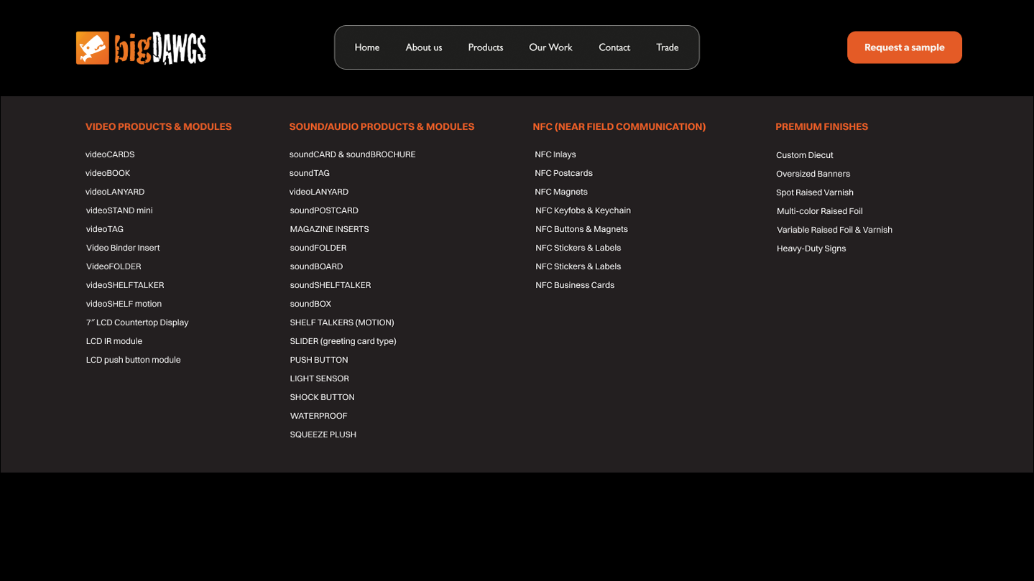Image resolution: width=1034 pixels, height=581 pixels.
Task: Click the bigDAWGS logo
Action: click(141, 48)
